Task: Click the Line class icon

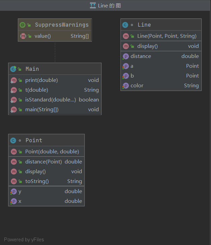Action: coord(125,25)
